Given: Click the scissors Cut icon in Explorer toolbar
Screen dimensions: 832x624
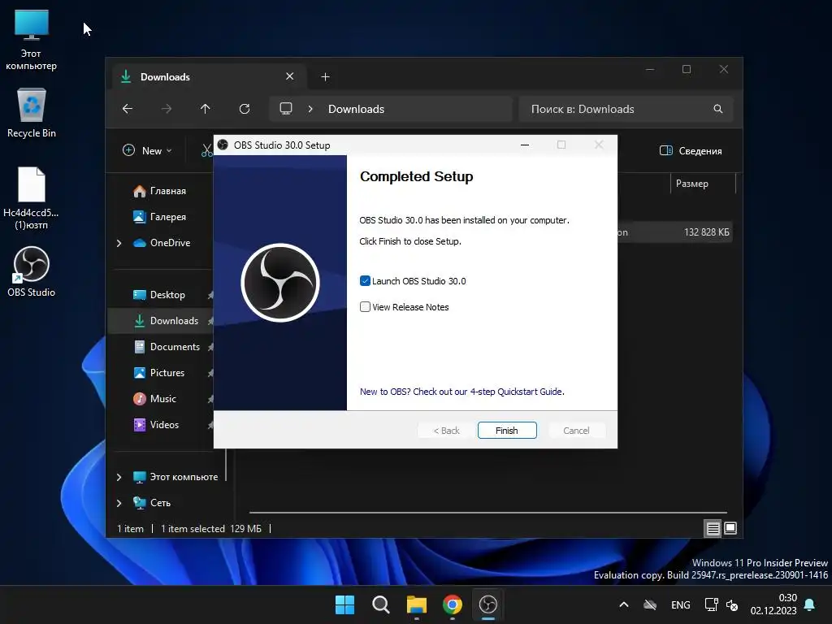Looking at the screenshot, I should (x=206, y=150).
